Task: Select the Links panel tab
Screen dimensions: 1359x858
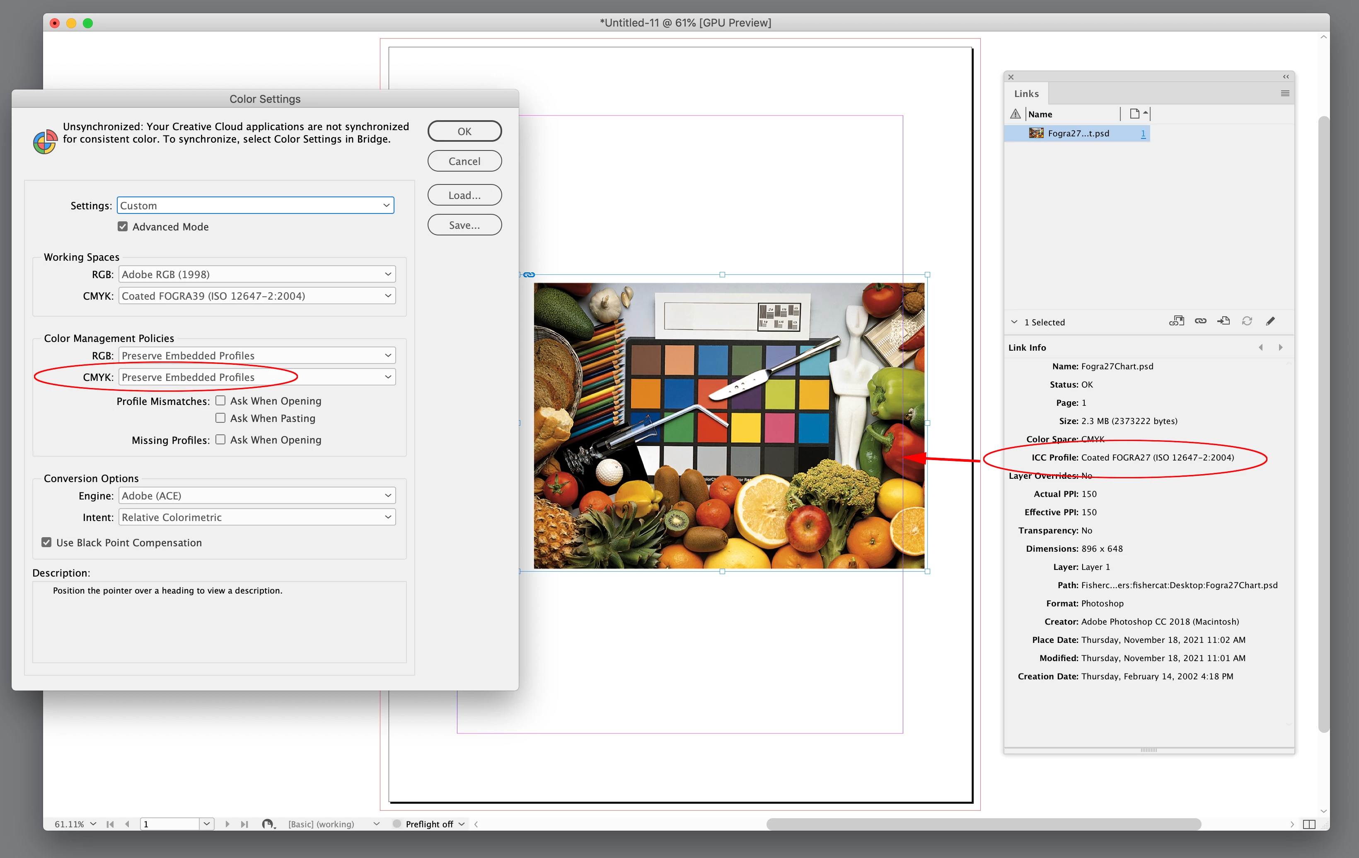Action: [x=1026, y=94]
